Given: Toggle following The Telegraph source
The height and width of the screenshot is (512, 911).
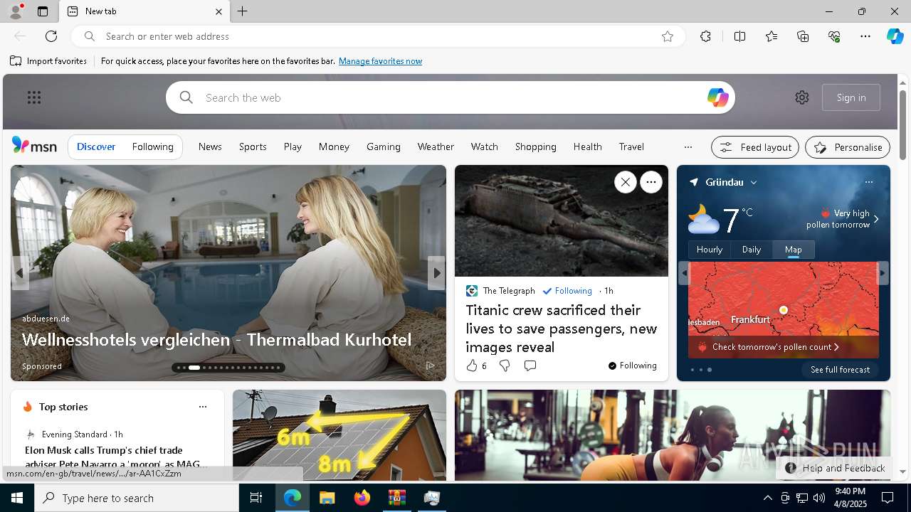Looking at the screenshot, I should 567,291.
